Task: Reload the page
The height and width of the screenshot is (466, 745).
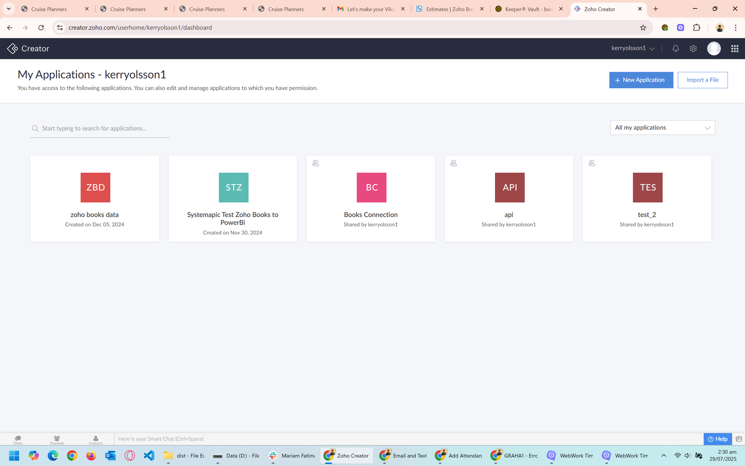Action: click(41, 28)
